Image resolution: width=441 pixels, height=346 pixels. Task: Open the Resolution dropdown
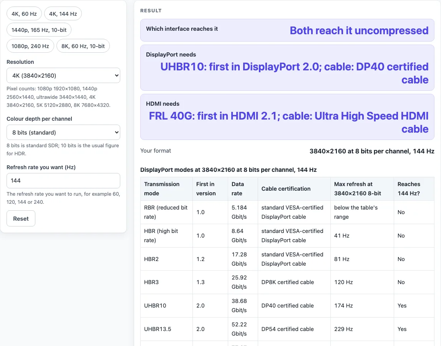[x=63, y=75]
